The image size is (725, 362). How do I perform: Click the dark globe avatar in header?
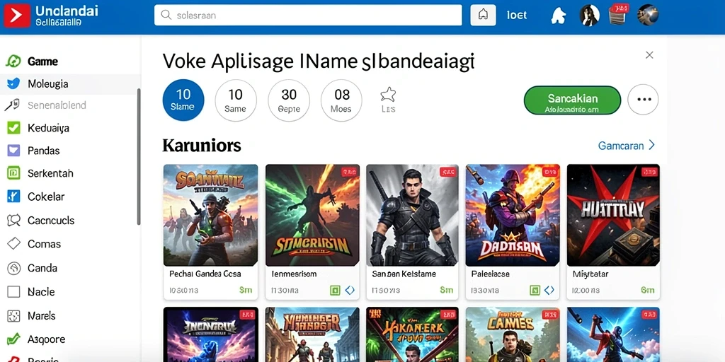(648, 15)
